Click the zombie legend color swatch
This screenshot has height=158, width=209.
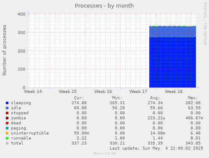point(7,118)
